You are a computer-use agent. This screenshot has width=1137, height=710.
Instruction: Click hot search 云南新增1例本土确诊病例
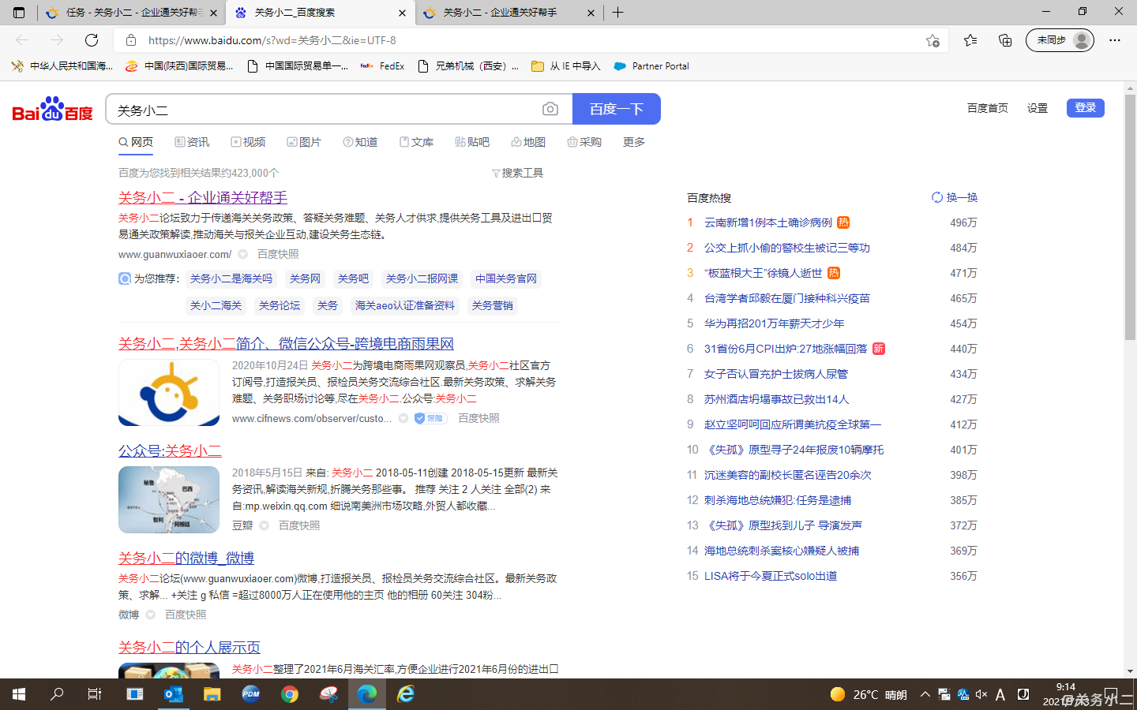click(768, 222)
